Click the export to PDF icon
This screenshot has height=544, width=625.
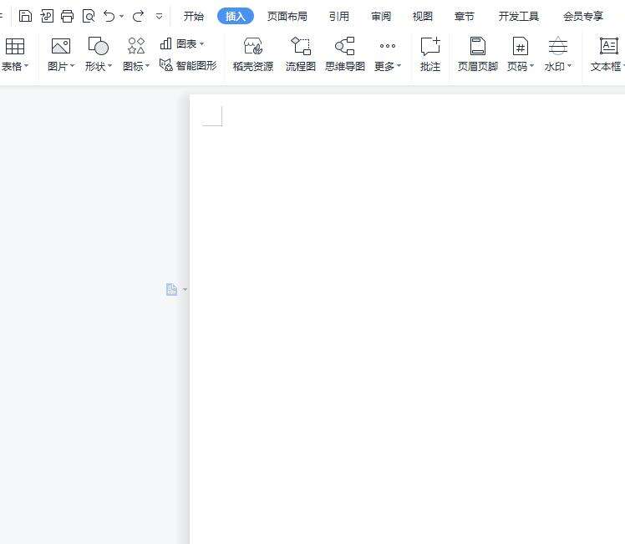click(x=47, y=17)
